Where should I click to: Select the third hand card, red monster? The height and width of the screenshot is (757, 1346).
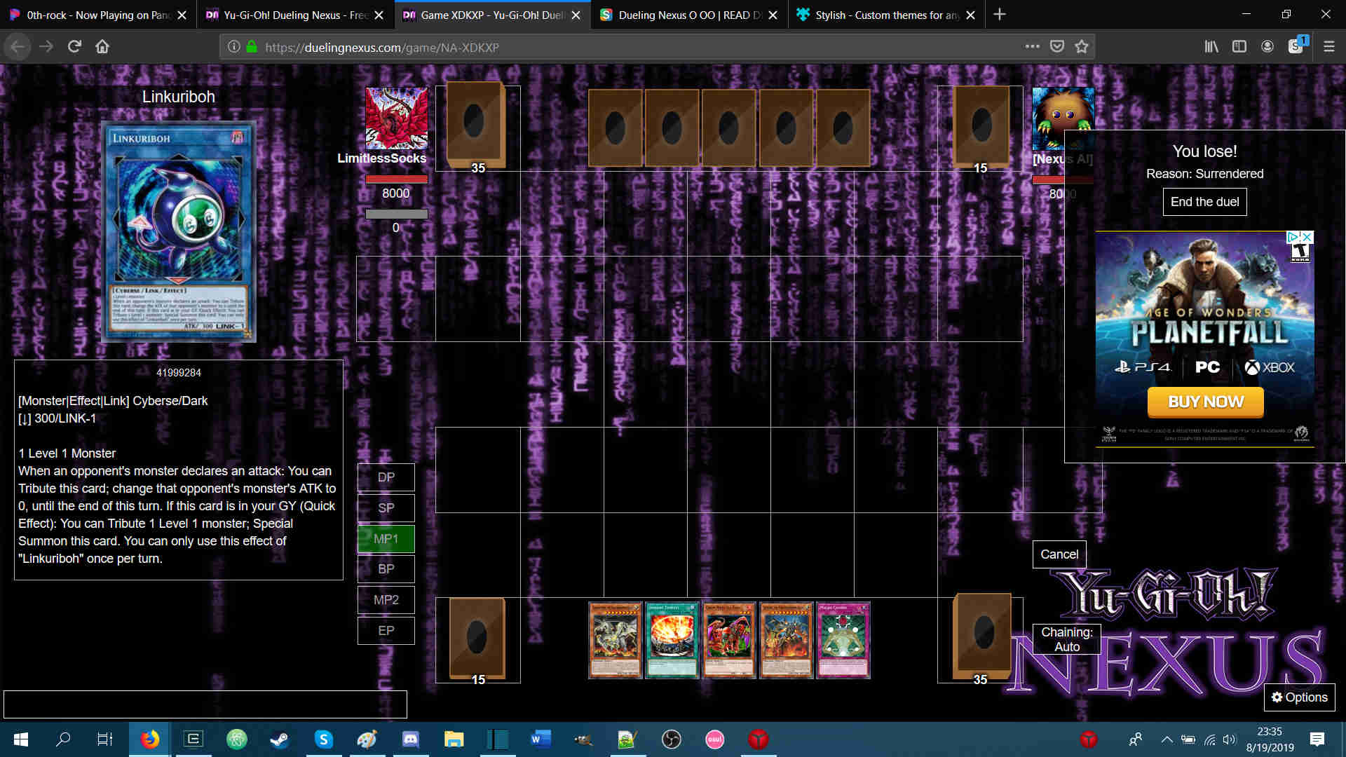click(x=729, y=640)
